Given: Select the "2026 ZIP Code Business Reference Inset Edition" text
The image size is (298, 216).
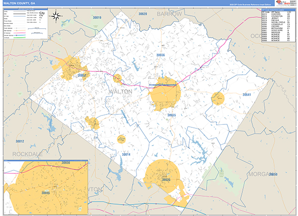Looking at the screenshot, I should click(250, 4).
